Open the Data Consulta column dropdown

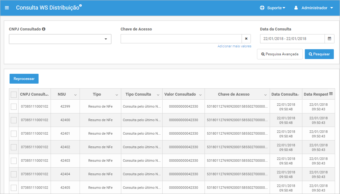298,95
